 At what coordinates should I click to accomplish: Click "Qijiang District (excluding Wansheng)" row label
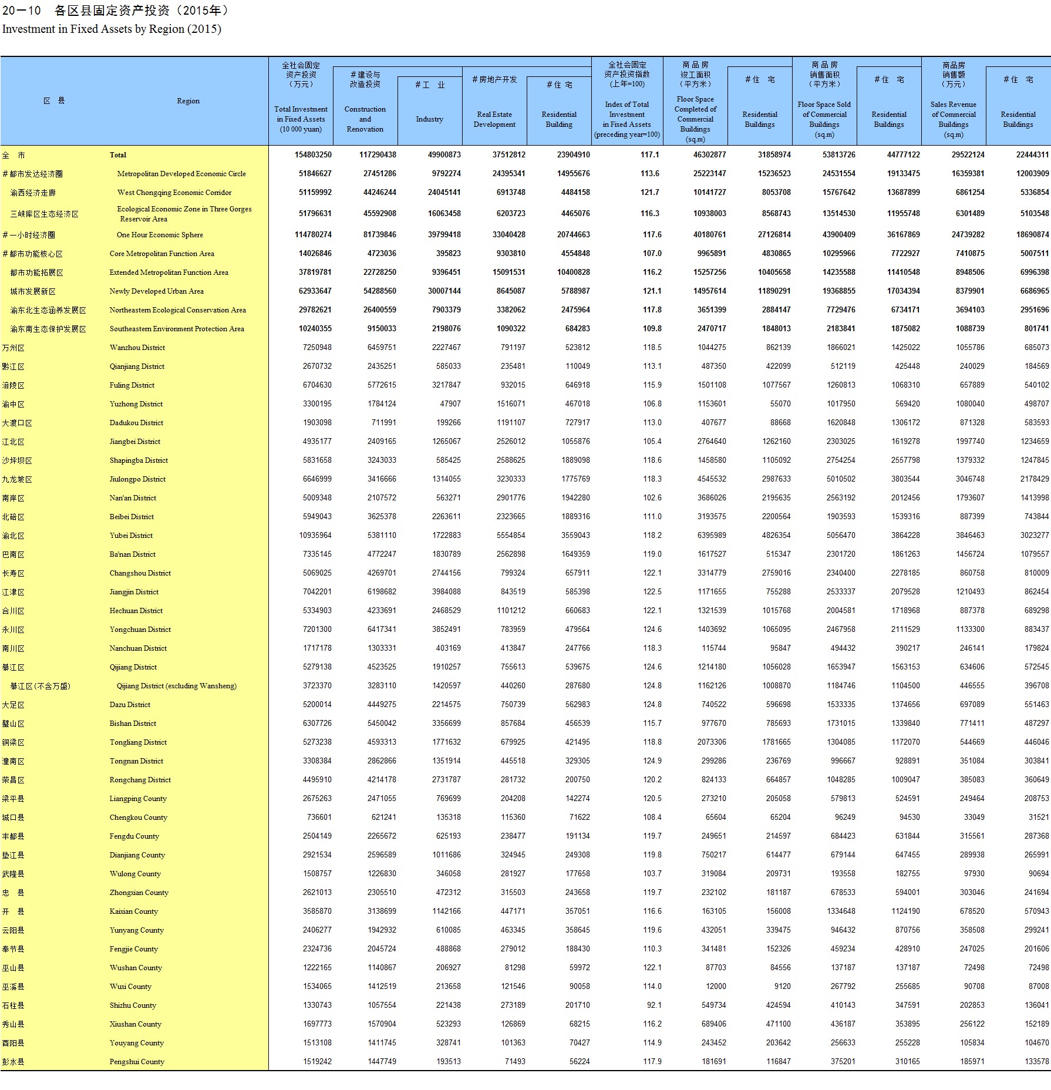(176, 686)
